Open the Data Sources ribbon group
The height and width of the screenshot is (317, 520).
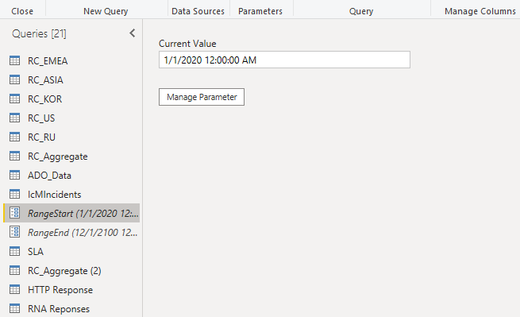pyautogui.click(x=198, y=11)
